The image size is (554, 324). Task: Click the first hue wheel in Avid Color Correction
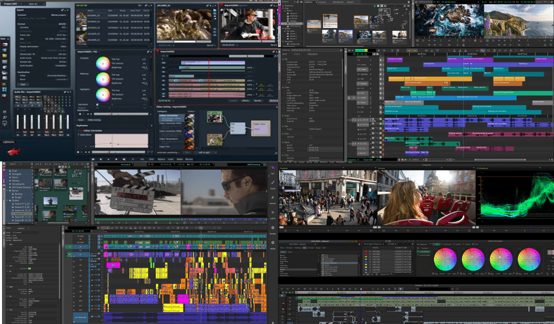coord(445,260)
